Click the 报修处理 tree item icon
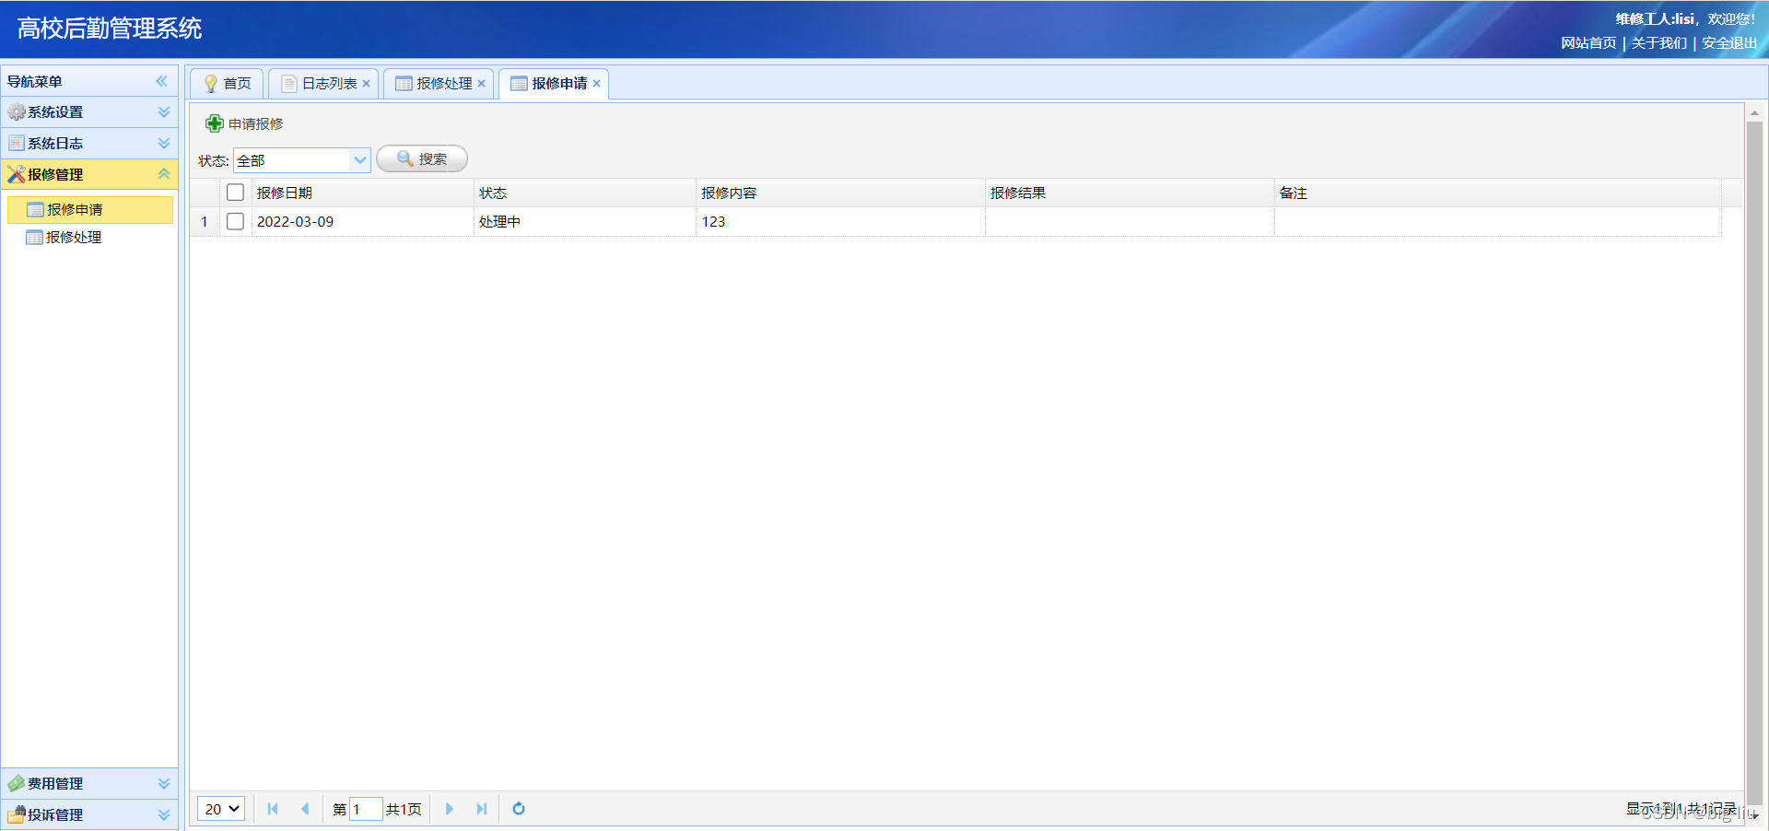This screenshot has width=1769, height=831. (35, 238)
